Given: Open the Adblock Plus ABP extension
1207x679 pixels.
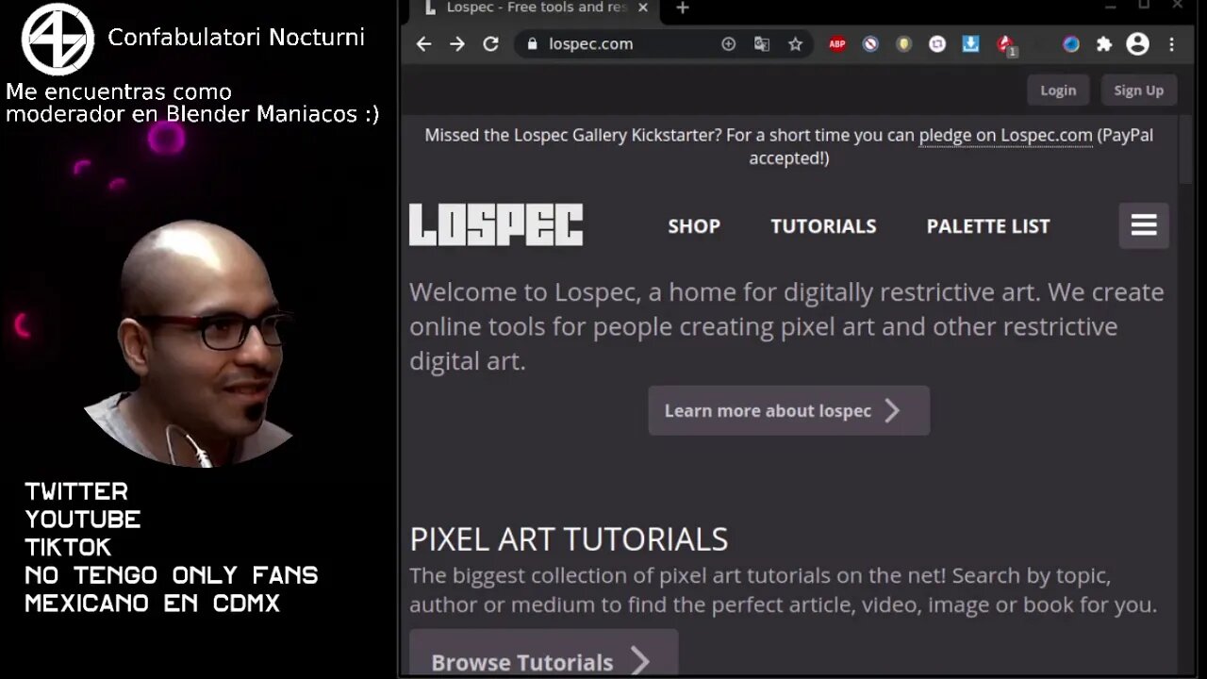Looking at the screenshot, I should coord(837,43).
